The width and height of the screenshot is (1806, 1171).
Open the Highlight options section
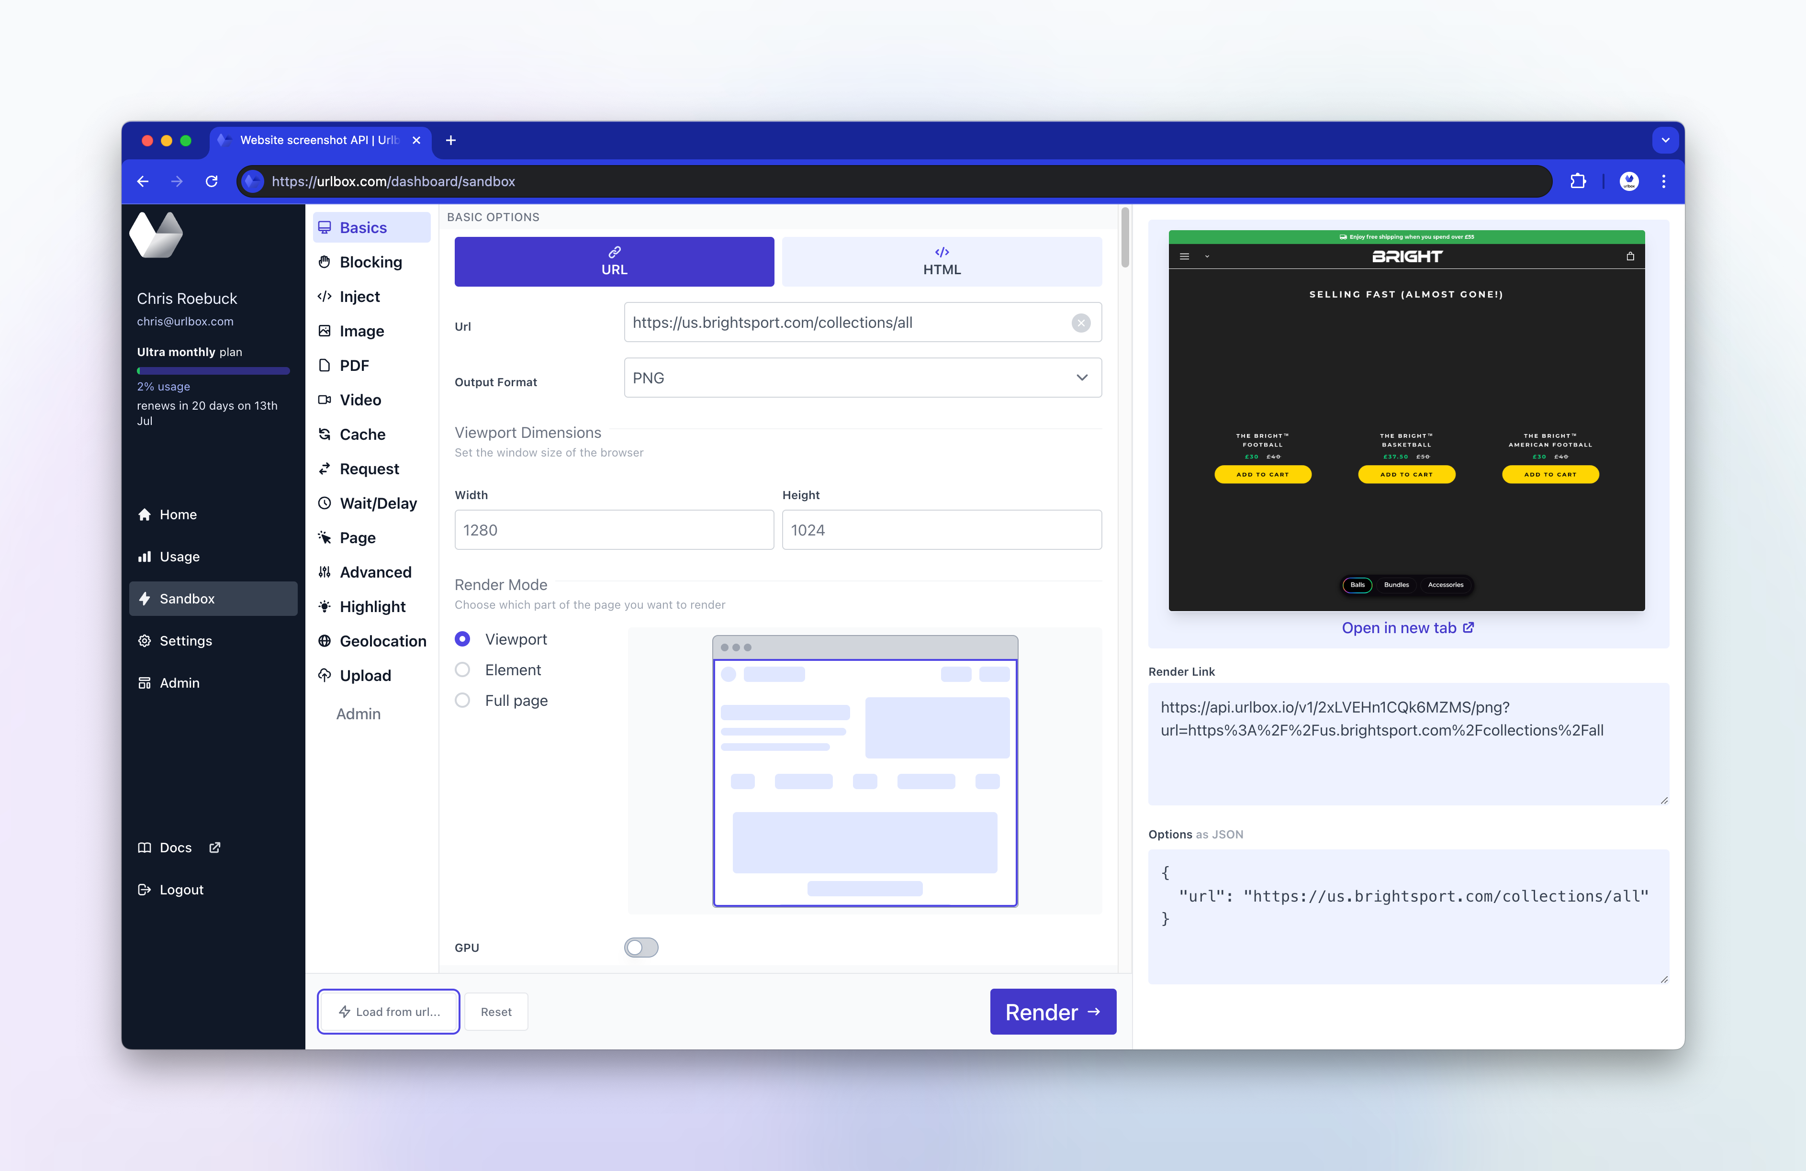372,607
